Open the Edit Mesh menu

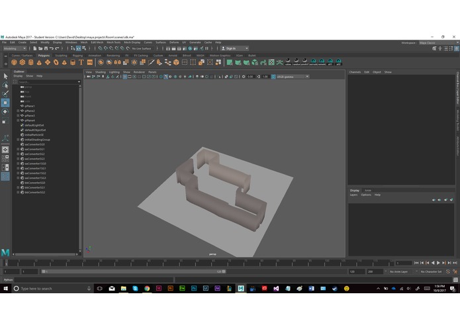[x=97, y=42]
